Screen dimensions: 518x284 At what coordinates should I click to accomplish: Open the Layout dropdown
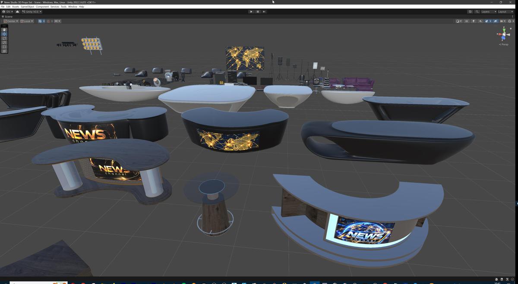(505, 12)
